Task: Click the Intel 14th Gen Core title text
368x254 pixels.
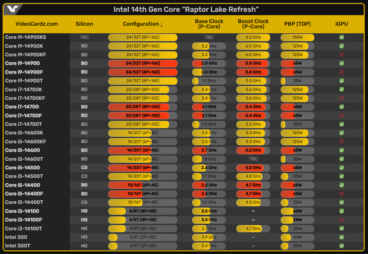Action: (186, 10)
